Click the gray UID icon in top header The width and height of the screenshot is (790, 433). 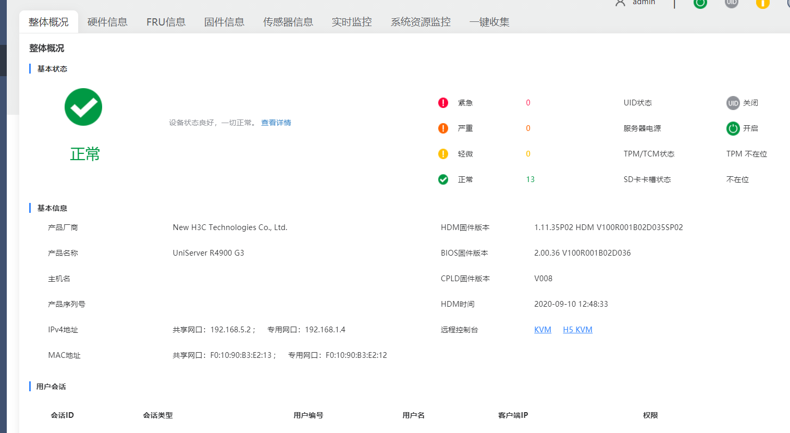pos(732,3)
